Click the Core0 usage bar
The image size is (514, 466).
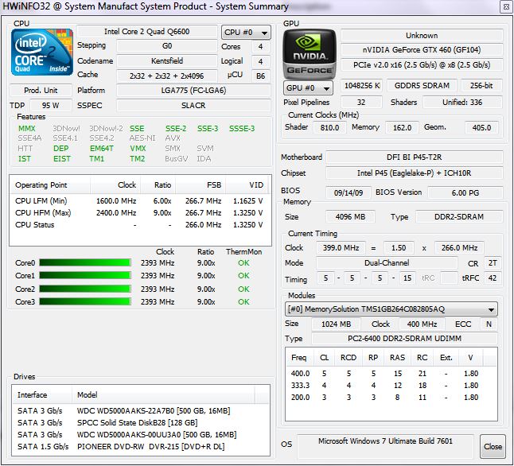click(x=85, y=263)
